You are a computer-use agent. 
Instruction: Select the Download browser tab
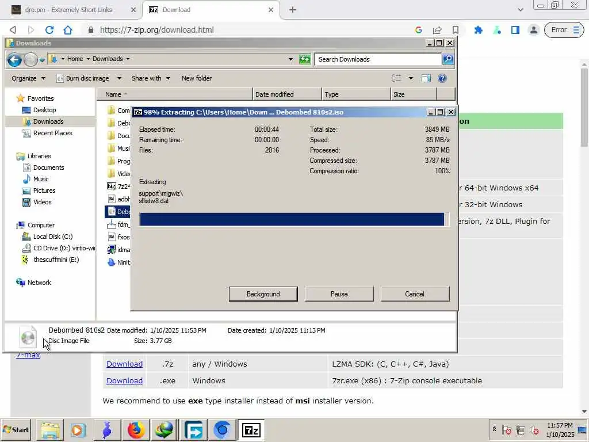click(211, 10)
